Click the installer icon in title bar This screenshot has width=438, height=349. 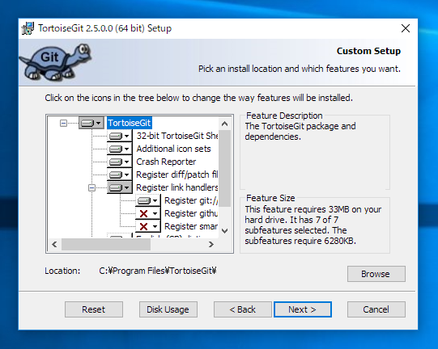pos(28,28)
